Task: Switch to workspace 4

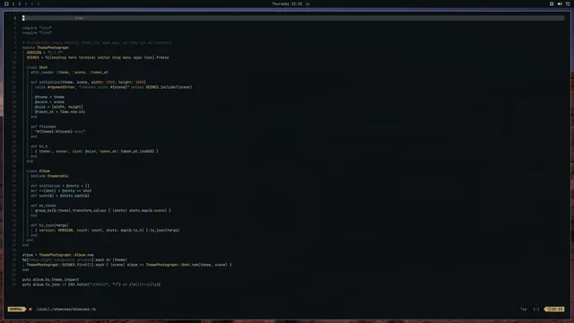Action: [32, 4]
